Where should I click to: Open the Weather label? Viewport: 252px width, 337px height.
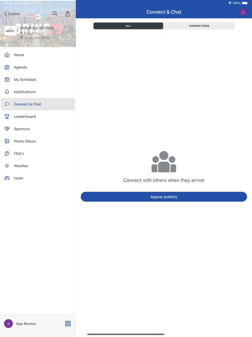pos(21,166)
